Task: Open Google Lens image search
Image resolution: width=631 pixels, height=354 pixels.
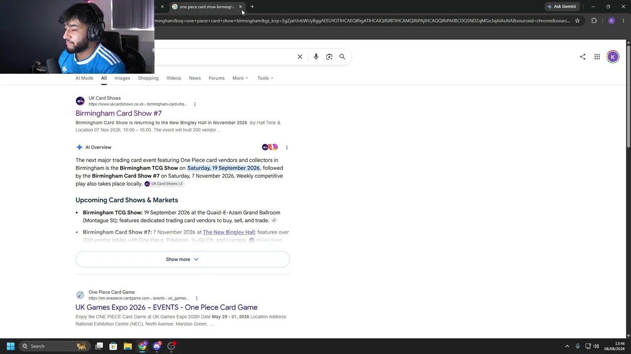Action: point(329,57)
